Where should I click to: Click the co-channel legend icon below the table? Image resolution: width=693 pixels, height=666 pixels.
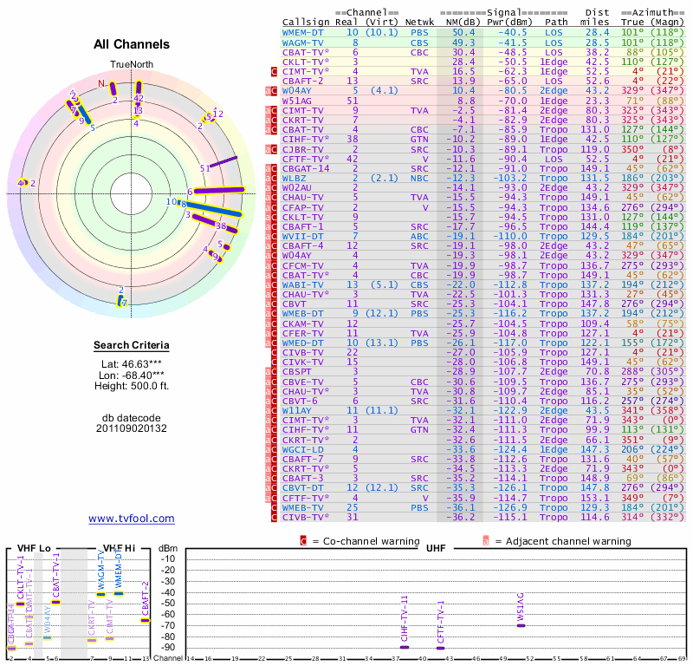pyautogui.click(x=302, y=540)
